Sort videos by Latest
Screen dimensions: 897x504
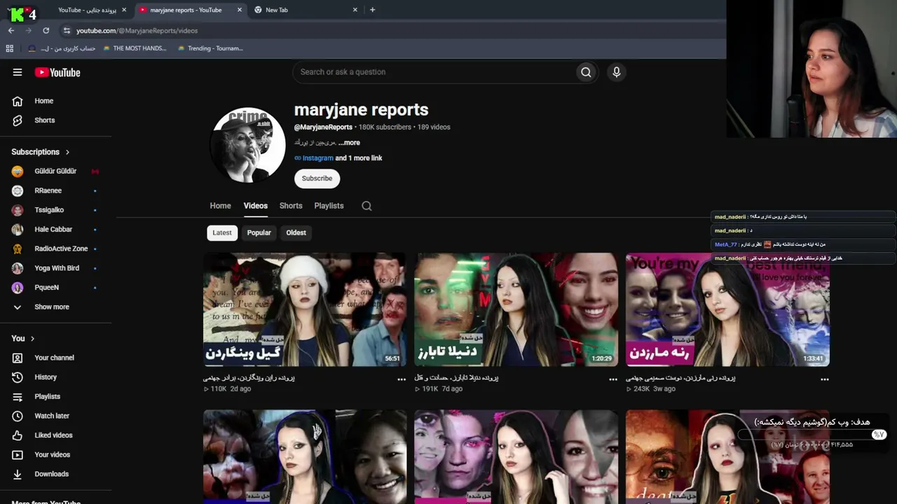coord(222,232)
